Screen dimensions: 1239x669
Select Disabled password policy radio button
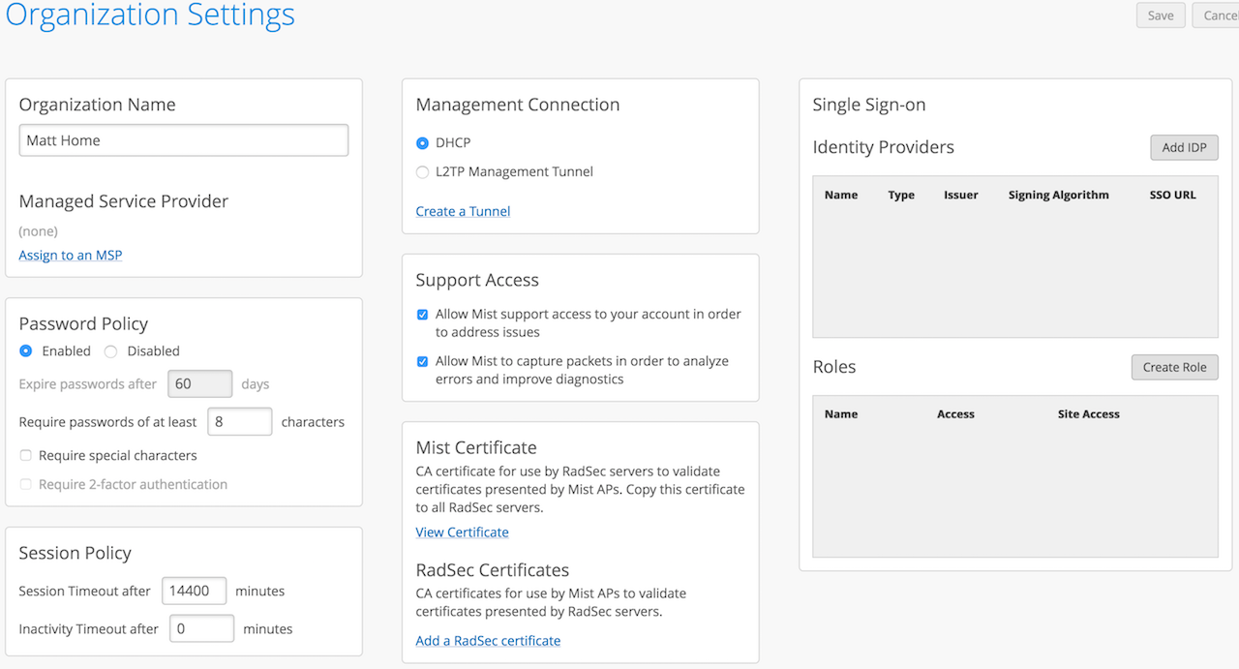110,351
